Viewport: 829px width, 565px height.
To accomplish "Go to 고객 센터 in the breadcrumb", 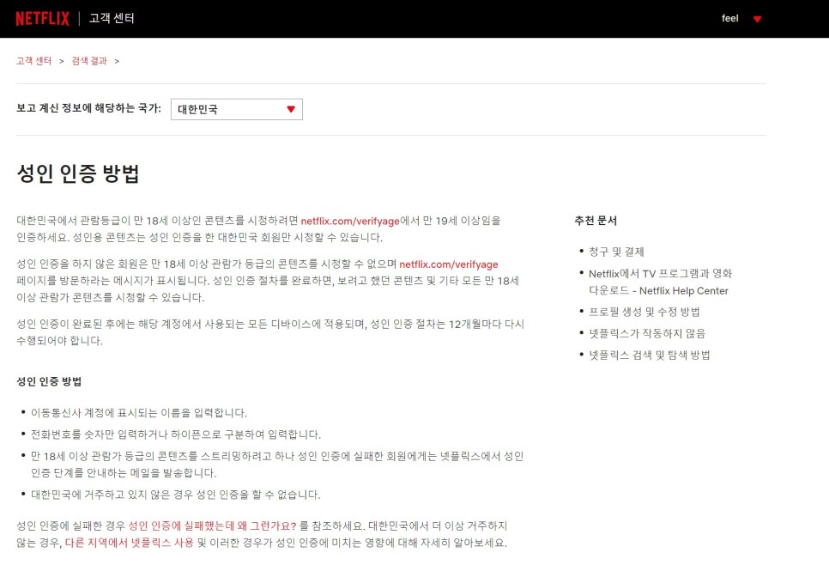I will click(x=33, y=61).
